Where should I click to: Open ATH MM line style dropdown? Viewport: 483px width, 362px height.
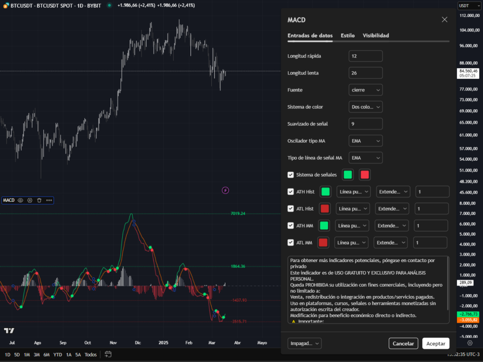[x=352, y=226]
